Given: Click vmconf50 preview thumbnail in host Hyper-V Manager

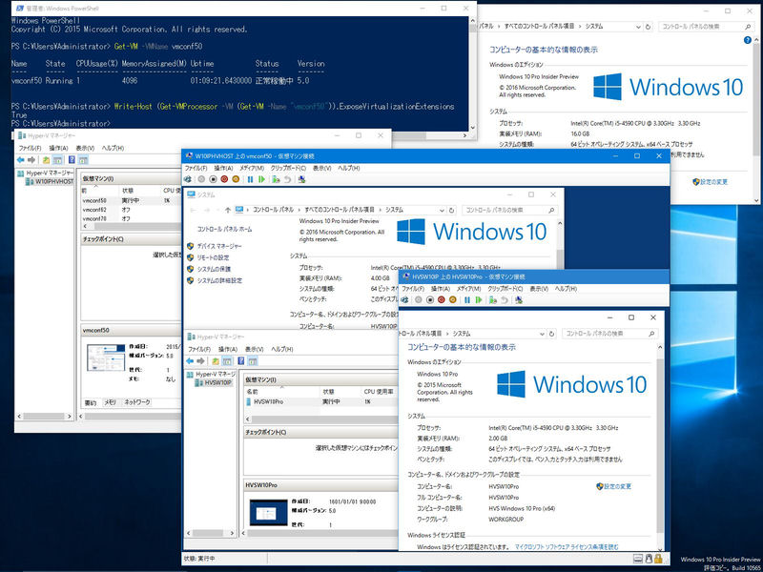Looking at the screenshot, I should 106,357.
